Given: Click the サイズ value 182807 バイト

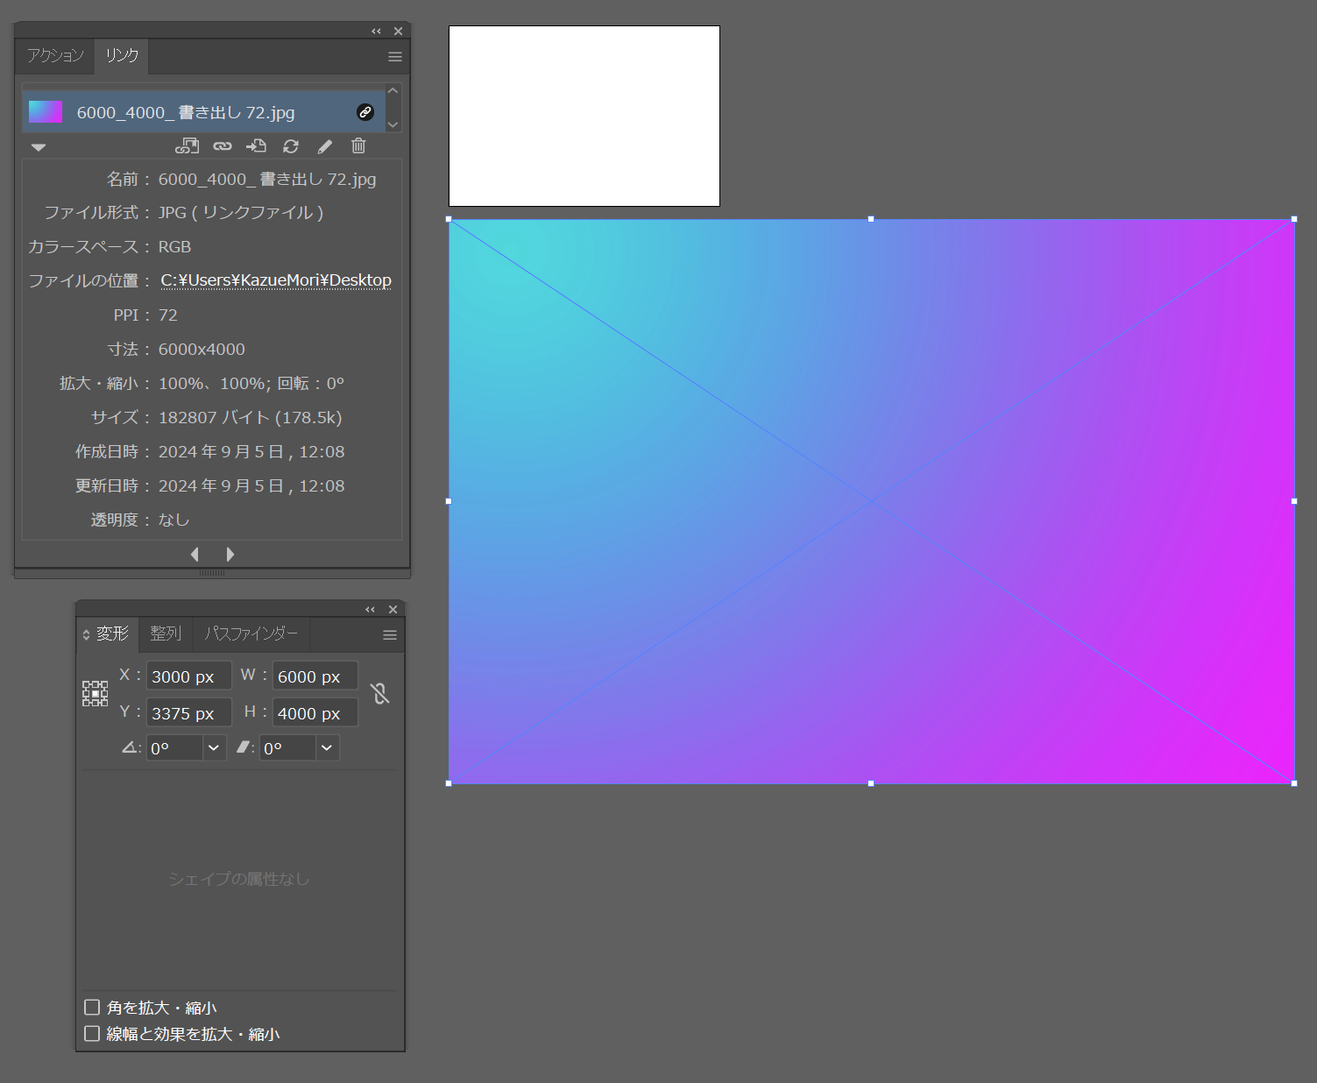Looking at the screenshot, I should click(250, 418).
